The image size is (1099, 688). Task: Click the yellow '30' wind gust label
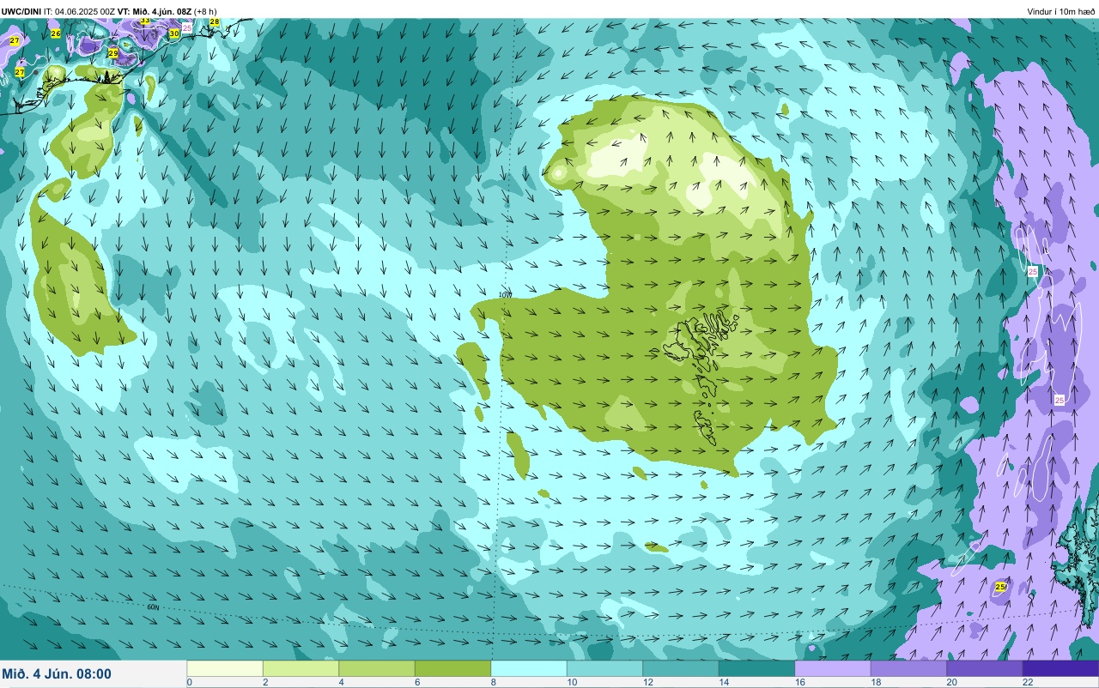pyautogui.click(x=174, y=33)
